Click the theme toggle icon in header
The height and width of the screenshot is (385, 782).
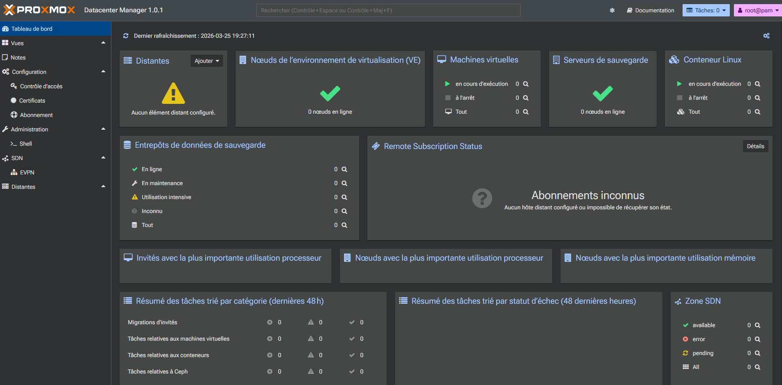pos(612,10)
